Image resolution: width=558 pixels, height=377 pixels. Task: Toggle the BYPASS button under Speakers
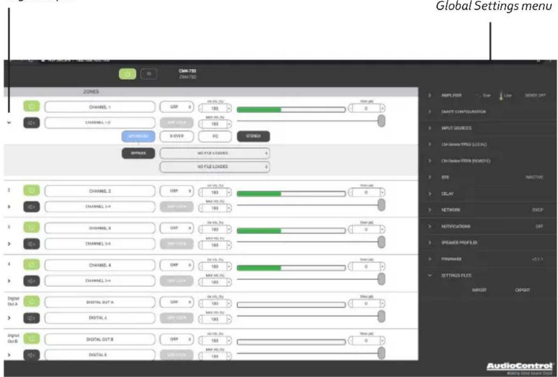click(x=138, y=153)
